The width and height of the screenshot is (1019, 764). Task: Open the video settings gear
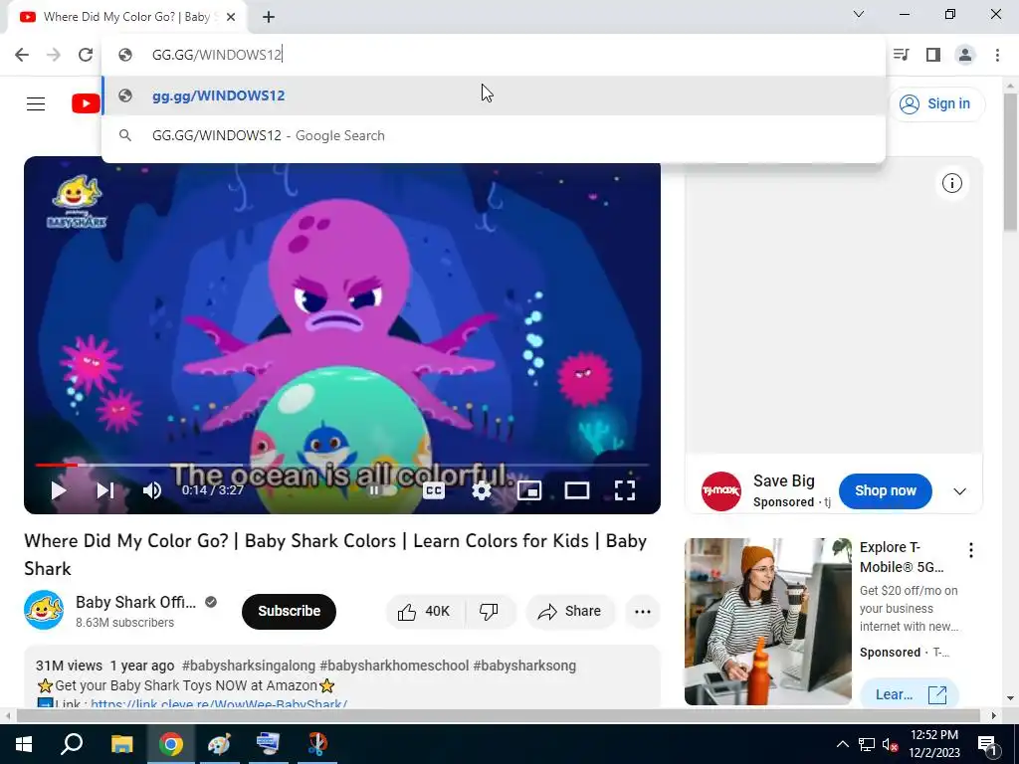click(482, 490)
